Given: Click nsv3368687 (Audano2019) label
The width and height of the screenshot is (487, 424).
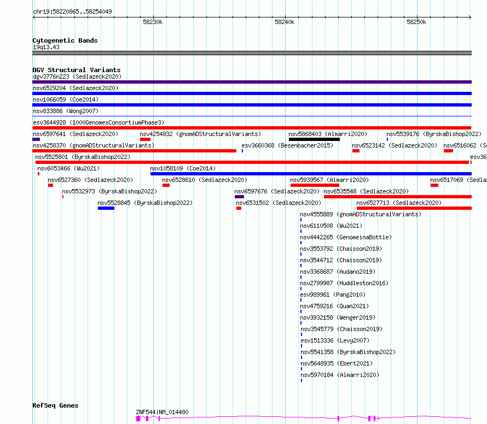Looking at the screenshot, I should click(x=338, y=272).
